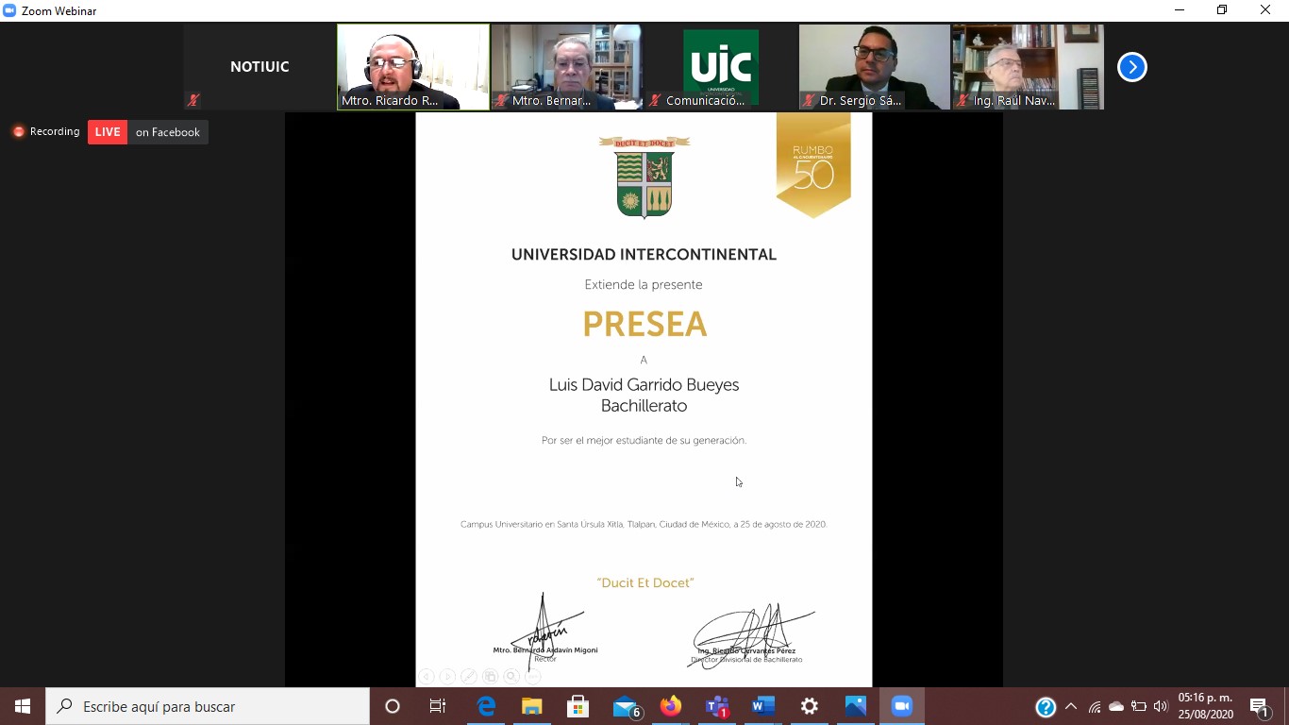Screen dimensions: 1289x725
Task: Open the pen tool in slide controls
Action: click(x=468, y=676)
